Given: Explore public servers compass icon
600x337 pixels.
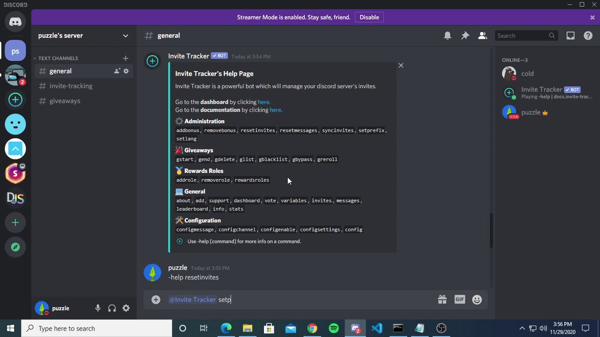Looking at the screenshot, I should pyautogui.click(x=15, y=247).
